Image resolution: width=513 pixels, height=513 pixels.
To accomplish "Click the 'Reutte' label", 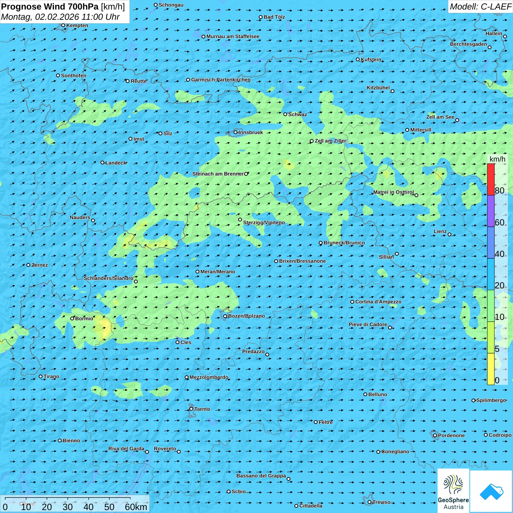I will (139, 81).
